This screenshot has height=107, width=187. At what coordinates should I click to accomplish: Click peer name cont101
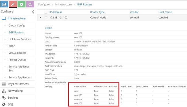coord(78,104)
